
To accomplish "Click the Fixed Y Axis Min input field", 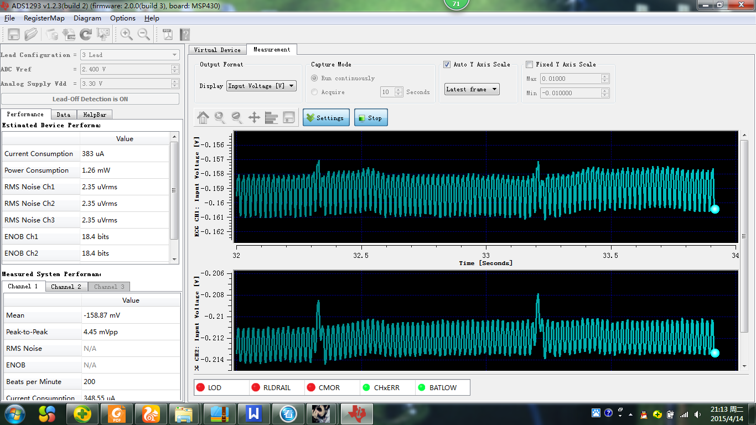I will click(571, 93).
